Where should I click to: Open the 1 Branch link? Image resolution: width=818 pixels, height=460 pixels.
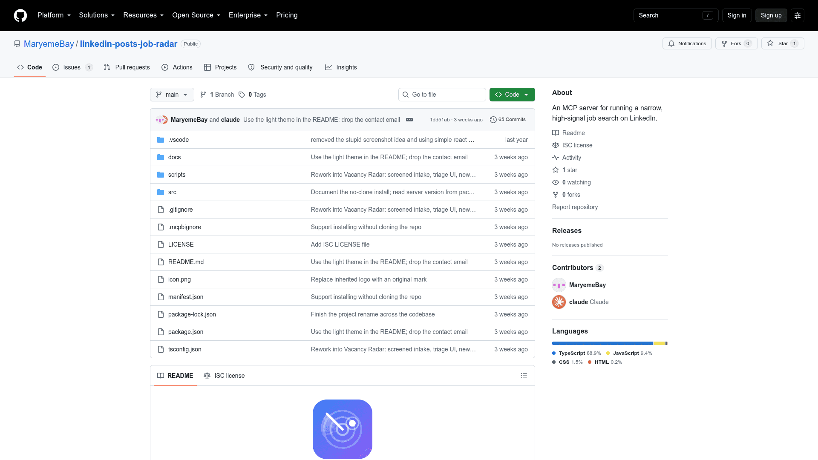click(217, 95)
